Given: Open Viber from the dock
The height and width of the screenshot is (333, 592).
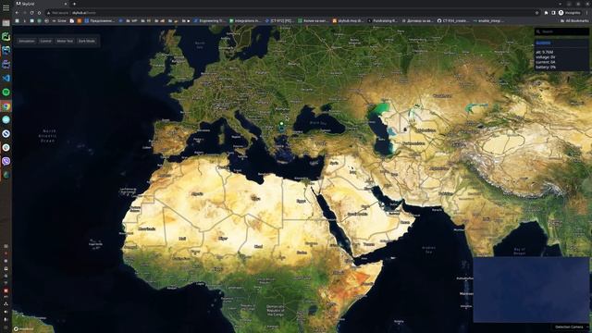Looking at the screenshot, I should coord(6,161).
